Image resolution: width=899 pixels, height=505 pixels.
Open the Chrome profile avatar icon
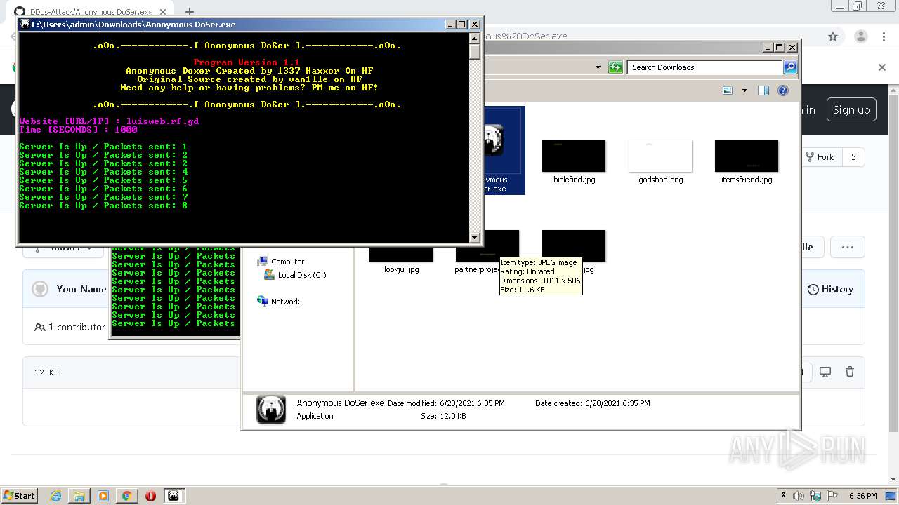pyautogui.click(x=860, y=36)
